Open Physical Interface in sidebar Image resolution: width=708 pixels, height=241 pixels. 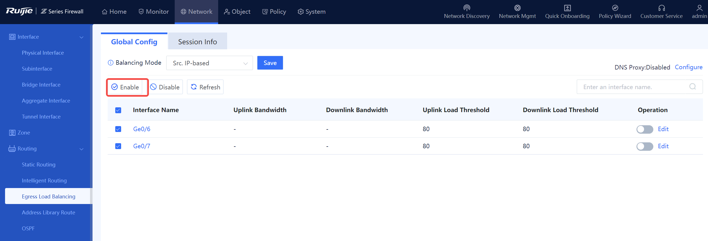coord(43,53)
